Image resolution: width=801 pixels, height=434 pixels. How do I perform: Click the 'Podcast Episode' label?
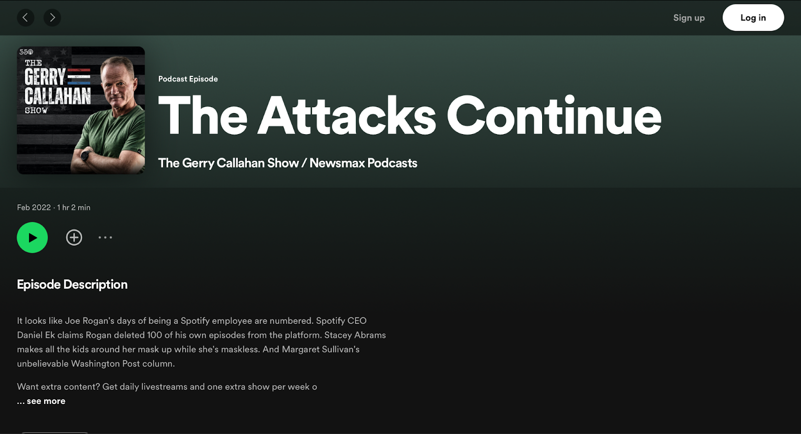[x=188, y=79]
